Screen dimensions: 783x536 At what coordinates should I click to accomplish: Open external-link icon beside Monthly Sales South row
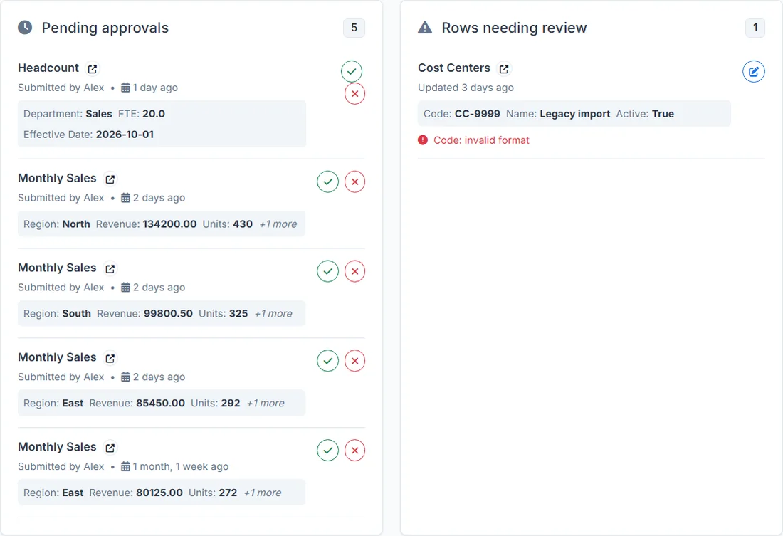[x=110, y=268]
